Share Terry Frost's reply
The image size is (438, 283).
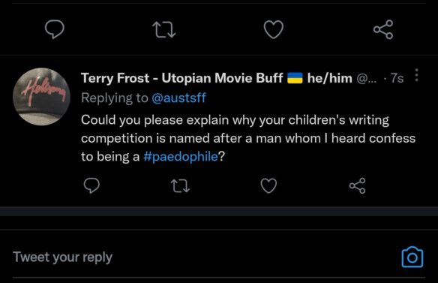point(357,185)
